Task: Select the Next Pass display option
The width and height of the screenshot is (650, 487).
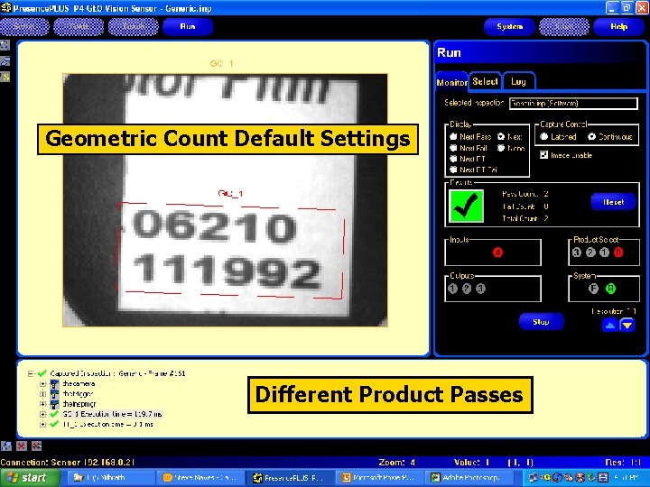Action: [453, 136]
